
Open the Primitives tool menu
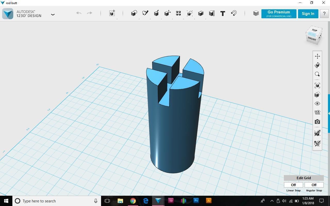[x=134, y=13]
